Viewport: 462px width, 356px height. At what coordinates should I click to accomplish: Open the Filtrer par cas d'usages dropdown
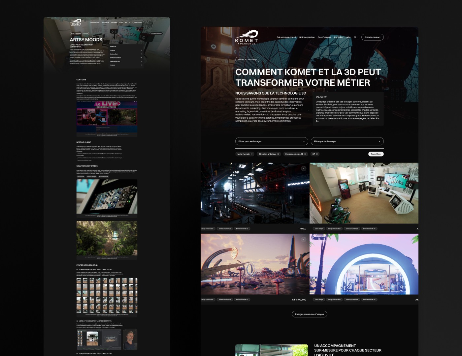point(272,141)
